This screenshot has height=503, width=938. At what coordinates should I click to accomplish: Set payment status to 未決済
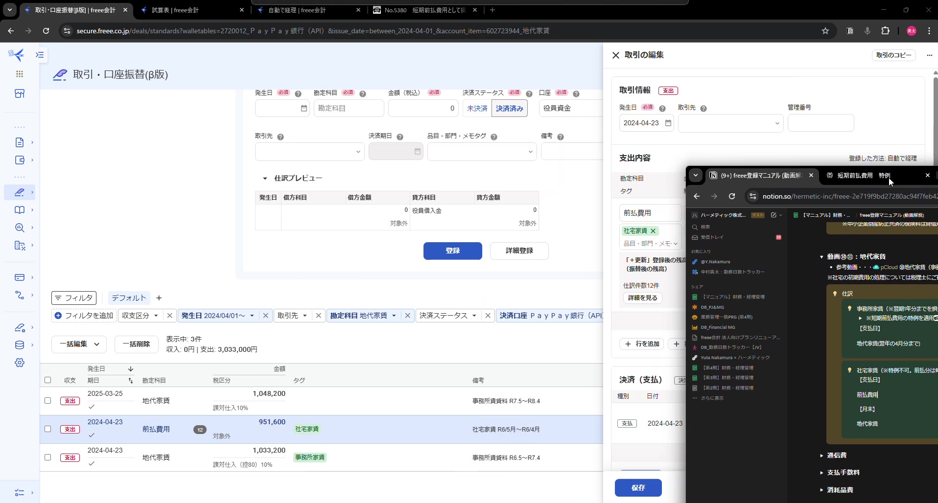click(x=477, y=108)
